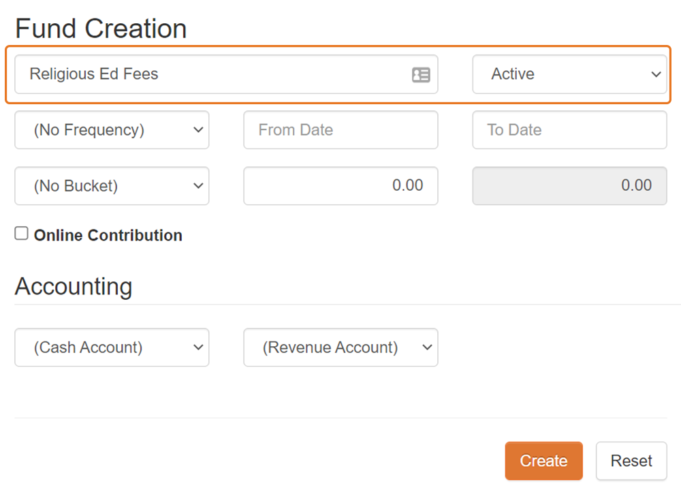Click the Accounting section heading

click(74, 287)
